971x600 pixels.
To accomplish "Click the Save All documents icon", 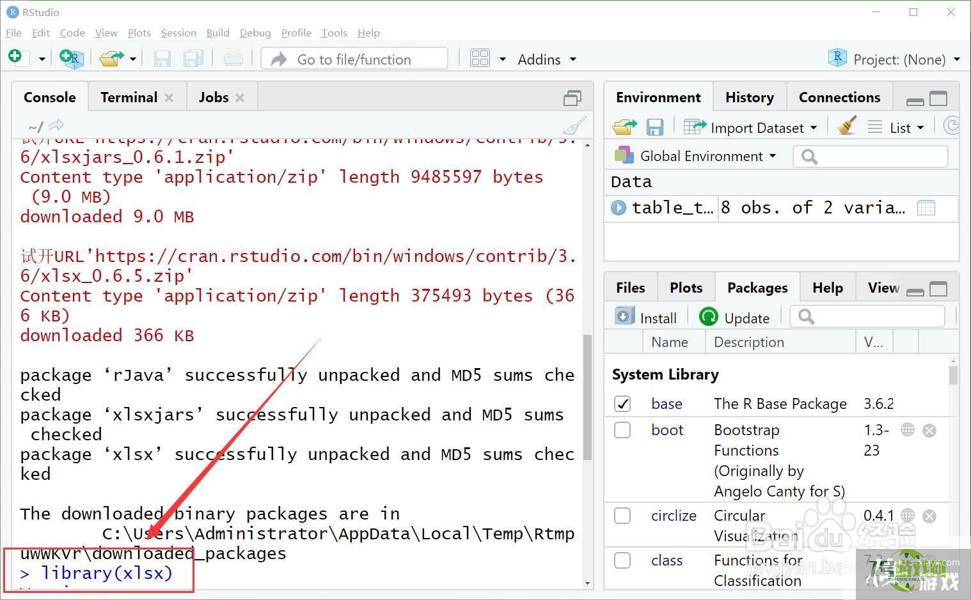I will [x=193, y=59].
